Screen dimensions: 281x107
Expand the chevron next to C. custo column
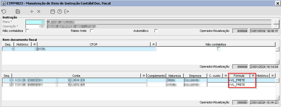pyautogui.click(x=226, y=76)
